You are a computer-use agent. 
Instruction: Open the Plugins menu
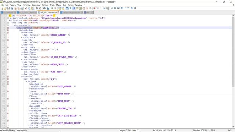tap(70, 5)
